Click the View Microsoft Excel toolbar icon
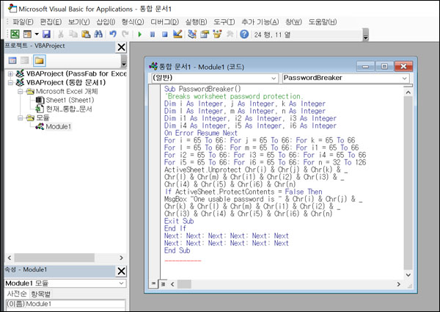This screenshot has width=440, height=312. coord(15,35)
